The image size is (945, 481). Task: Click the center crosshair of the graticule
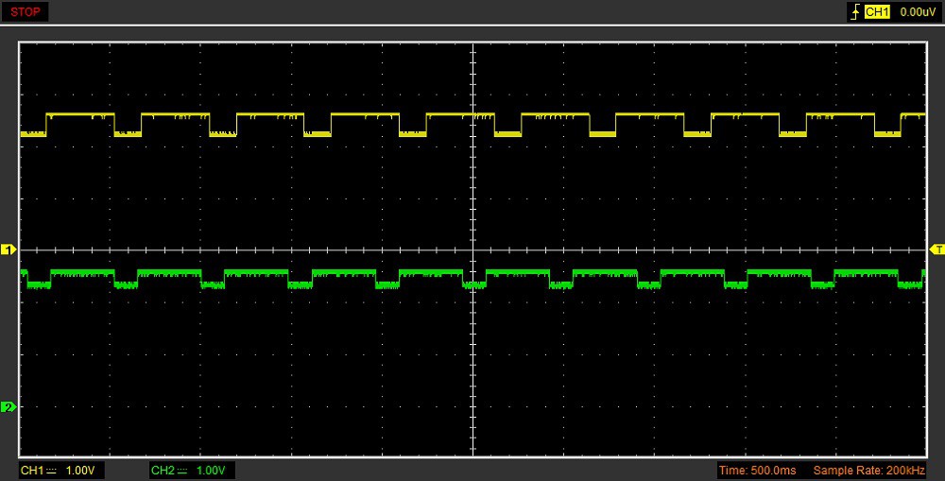point(472,249)
